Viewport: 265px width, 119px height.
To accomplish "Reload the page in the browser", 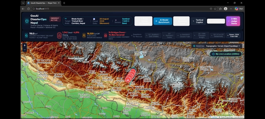I will (x=28, y=9).
